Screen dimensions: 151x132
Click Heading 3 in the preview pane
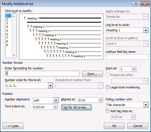click(x=44, y=31)
